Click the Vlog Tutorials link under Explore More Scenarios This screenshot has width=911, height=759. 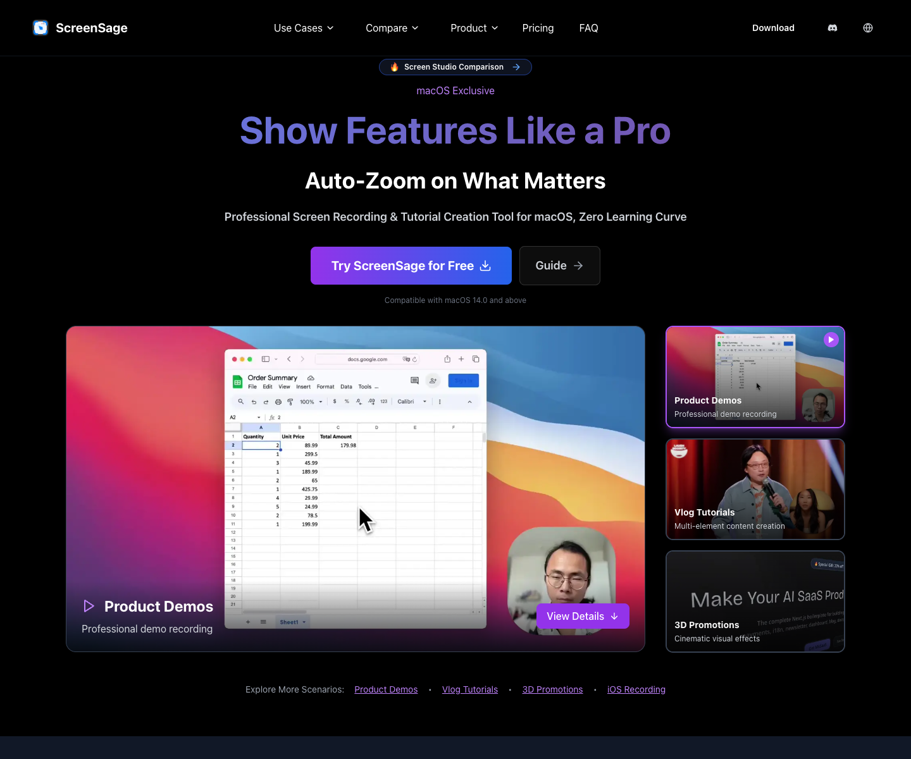tap(470, 689)
